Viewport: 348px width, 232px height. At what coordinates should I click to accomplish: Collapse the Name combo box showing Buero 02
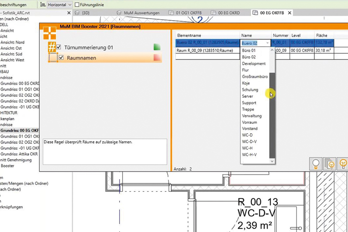point(268,43)
